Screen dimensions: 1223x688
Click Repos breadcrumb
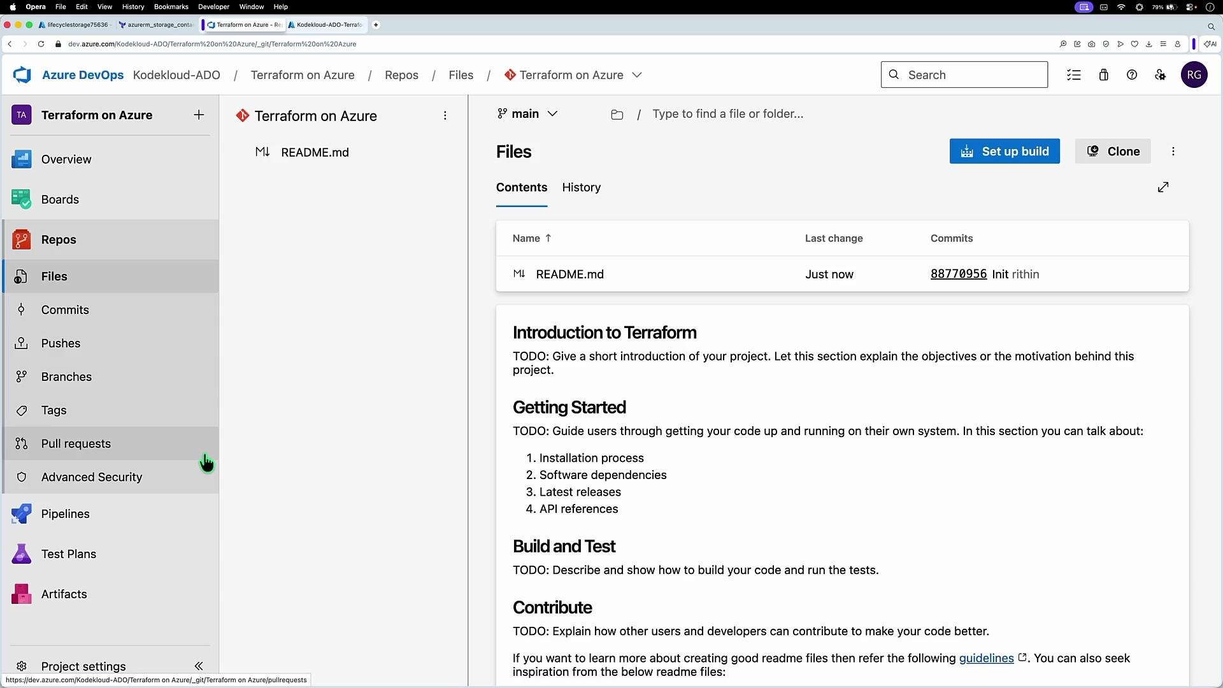[401, 75]
